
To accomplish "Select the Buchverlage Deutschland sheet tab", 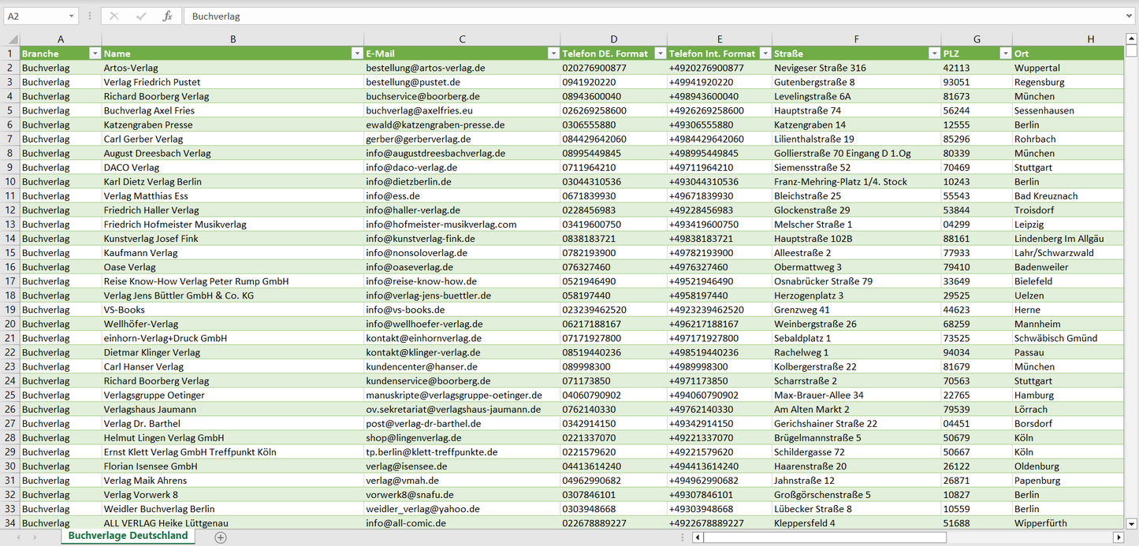I will (128, 536).
